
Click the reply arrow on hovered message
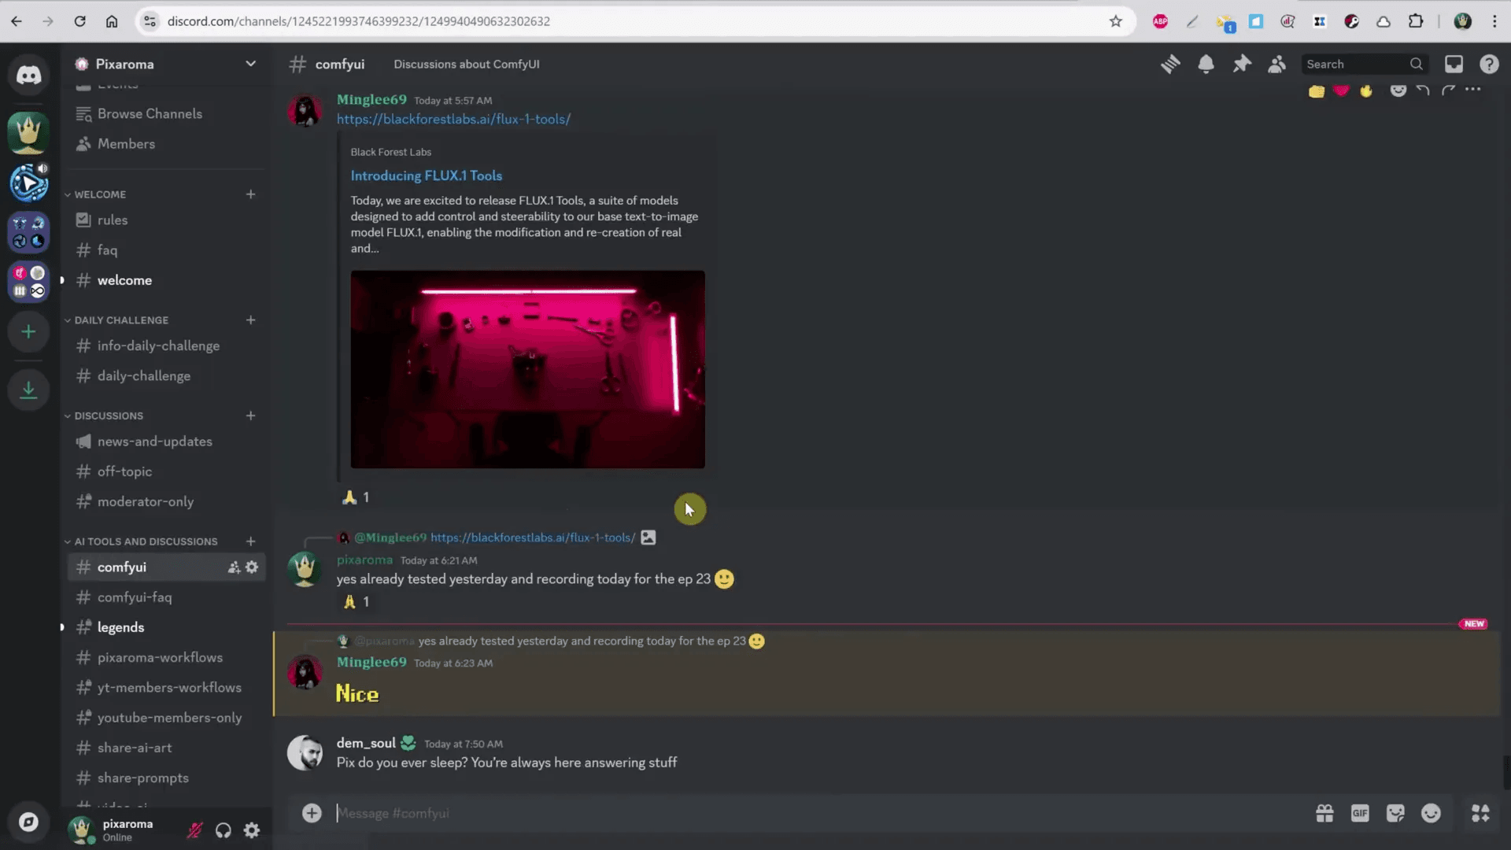(1423, 90)
